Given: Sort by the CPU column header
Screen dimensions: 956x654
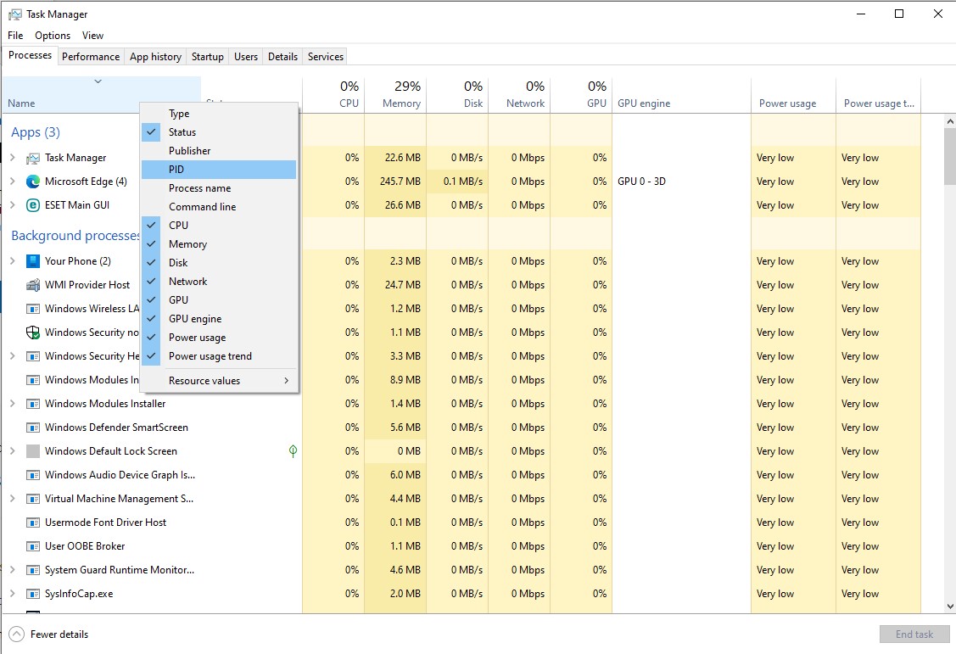Looking at the screenshot, I should 333,95.
